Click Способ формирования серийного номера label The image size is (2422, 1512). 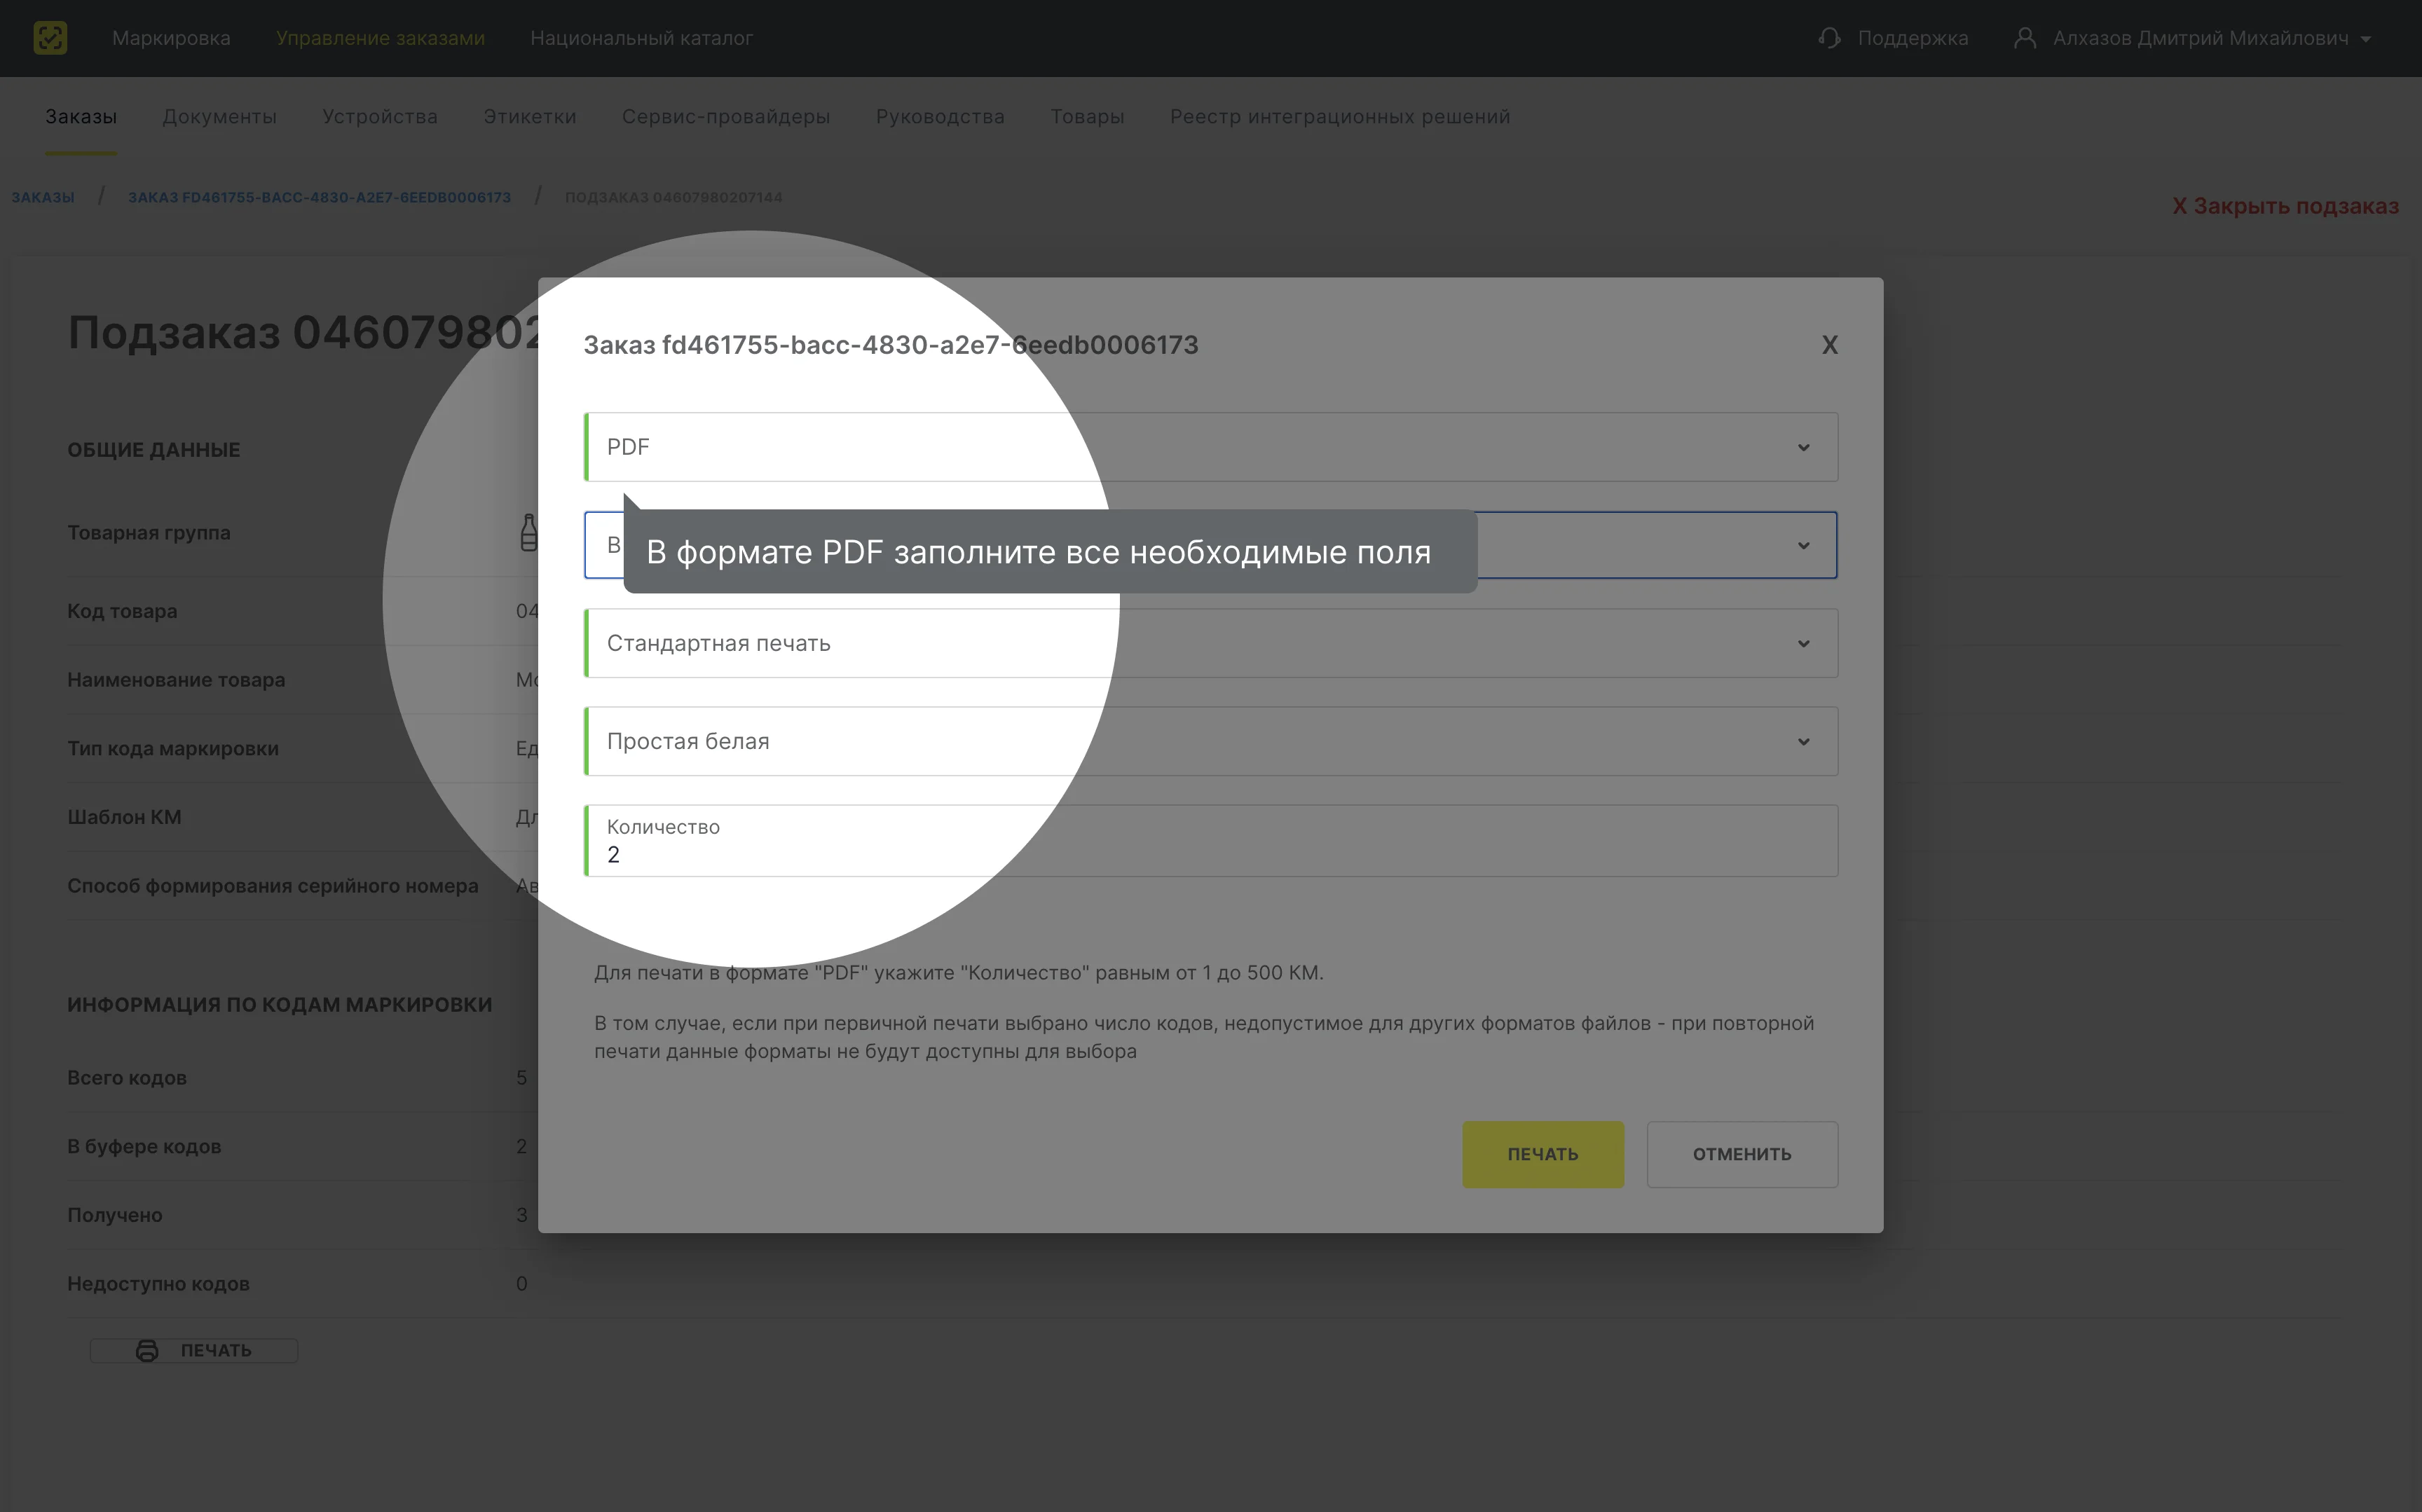(273, 886)
